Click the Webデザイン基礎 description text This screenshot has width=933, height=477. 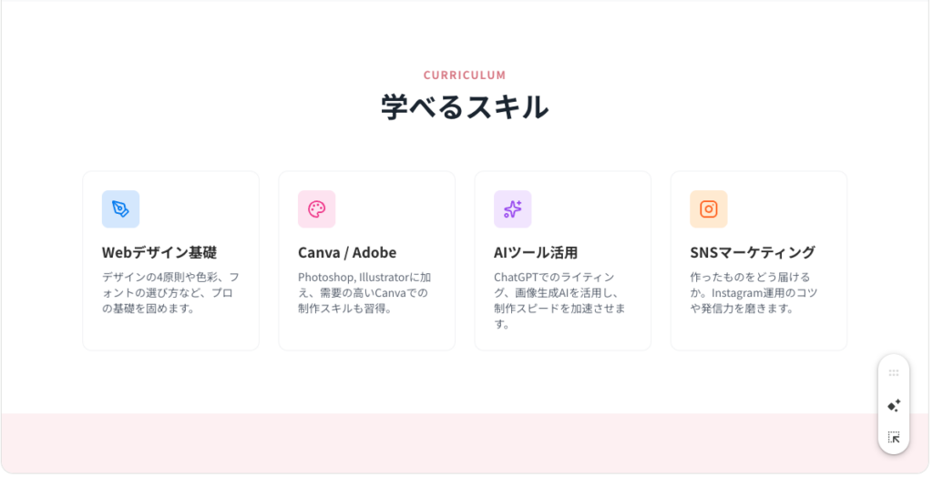click(170, 292)
